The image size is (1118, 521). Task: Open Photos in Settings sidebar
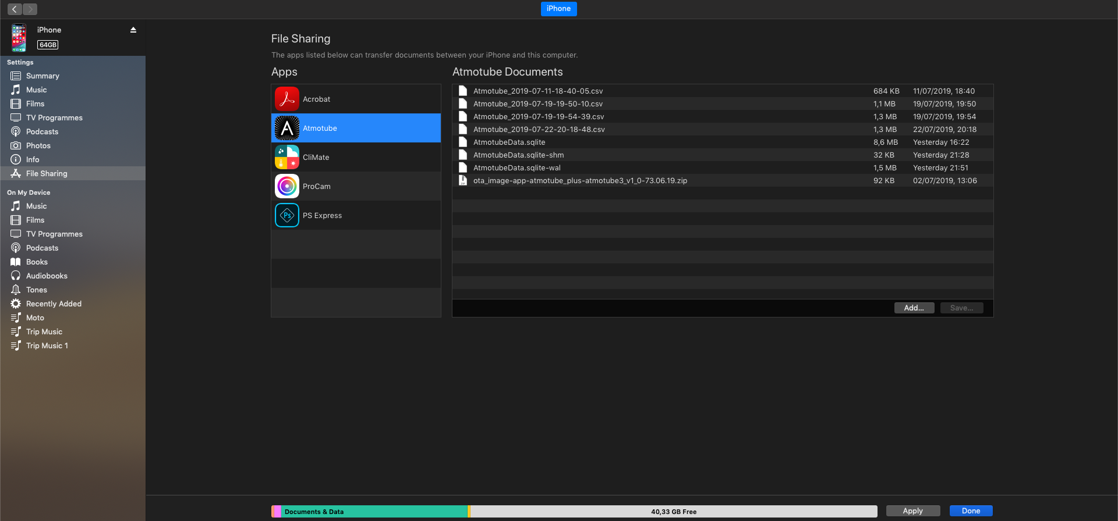pyautogui.click(x=38, y=145)
